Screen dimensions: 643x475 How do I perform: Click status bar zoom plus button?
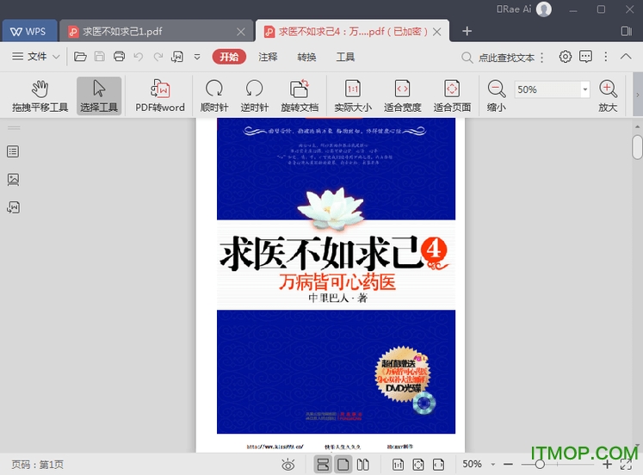[607, 465]
